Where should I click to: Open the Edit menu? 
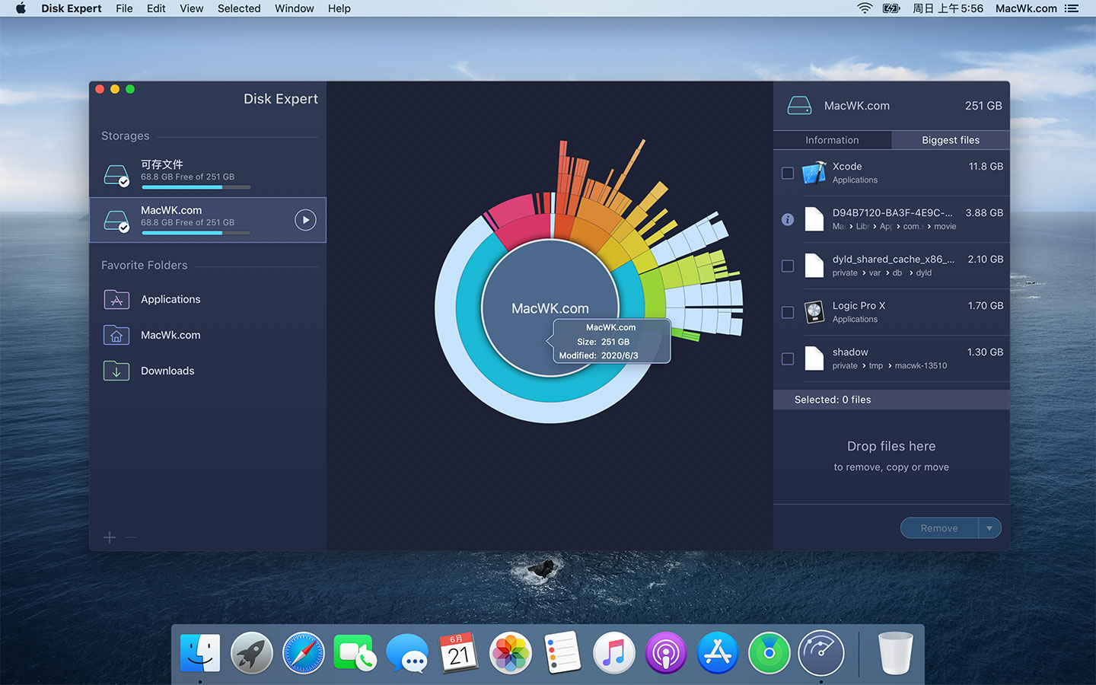click(156, 8)
